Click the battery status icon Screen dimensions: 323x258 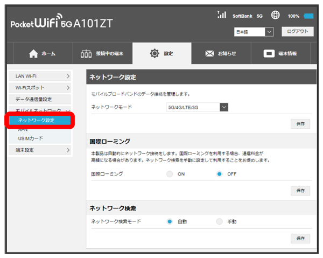pos(308,16)
